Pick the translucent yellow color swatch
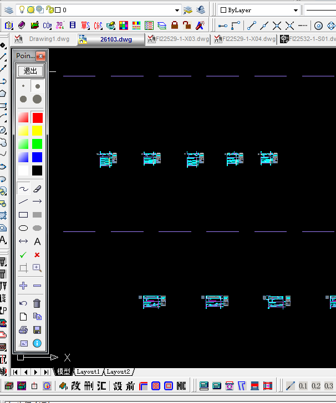Screen dimensions: 336x403 pos(23,131)
